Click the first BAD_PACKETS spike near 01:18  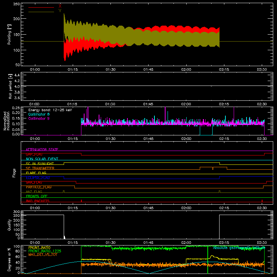coord(81,201)
